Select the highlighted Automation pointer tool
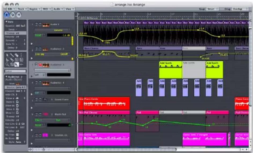The height and width of the screenshot is (153, 253). pyautogui.click(x=16, y=64)
